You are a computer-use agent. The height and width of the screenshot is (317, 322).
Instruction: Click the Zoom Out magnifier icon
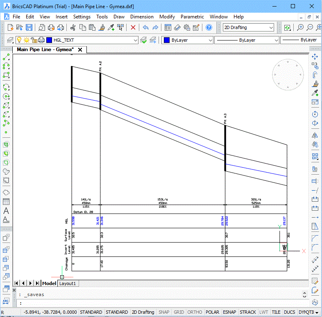pos(309,27)
